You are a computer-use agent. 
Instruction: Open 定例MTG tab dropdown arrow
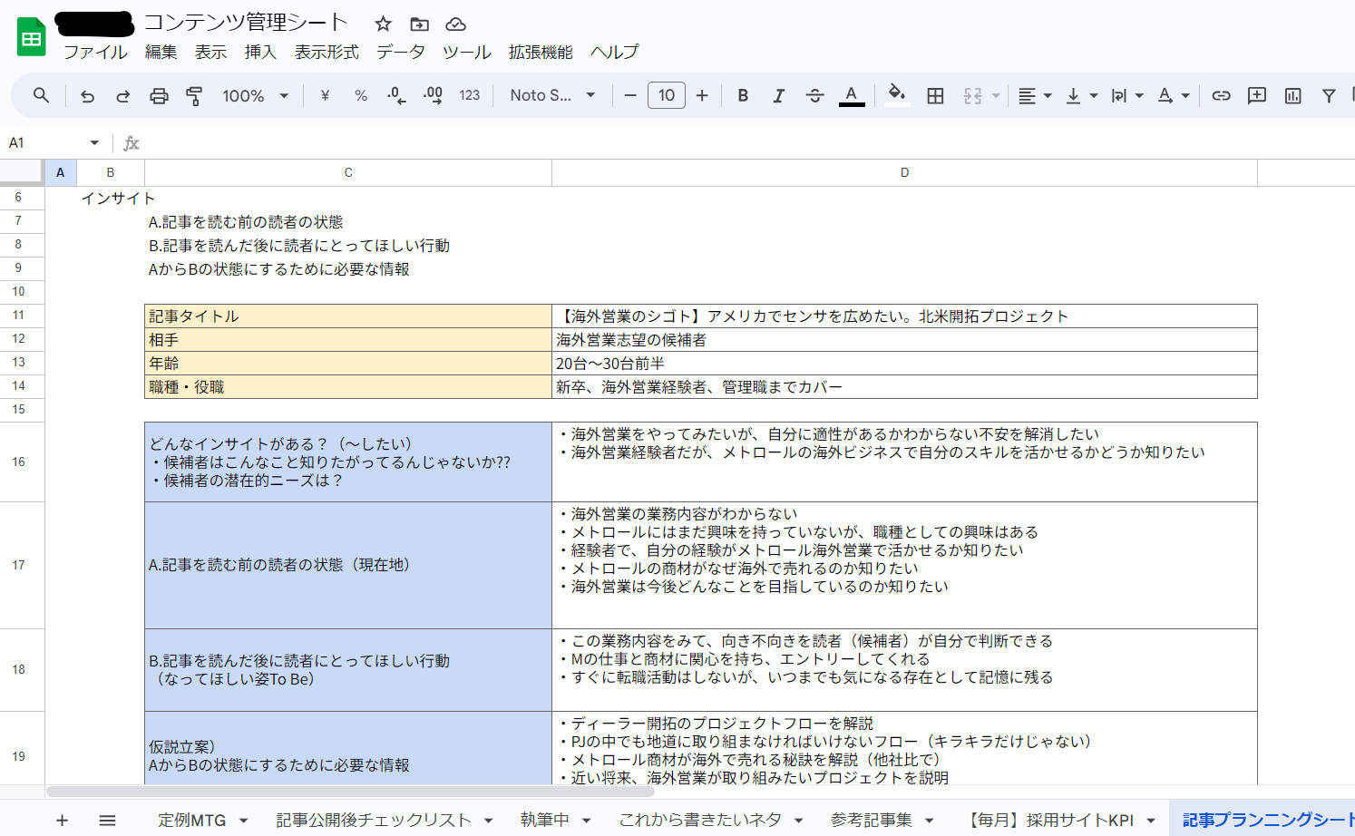coord(243,821)
